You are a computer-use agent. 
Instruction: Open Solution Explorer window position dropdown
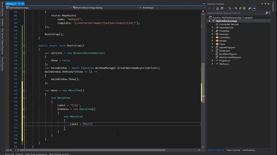click(262, 4)
